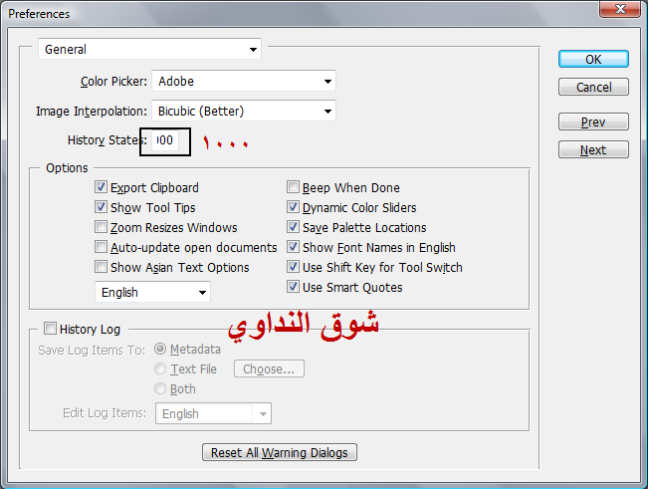Open the Image Interpolation dropdown

244,111
